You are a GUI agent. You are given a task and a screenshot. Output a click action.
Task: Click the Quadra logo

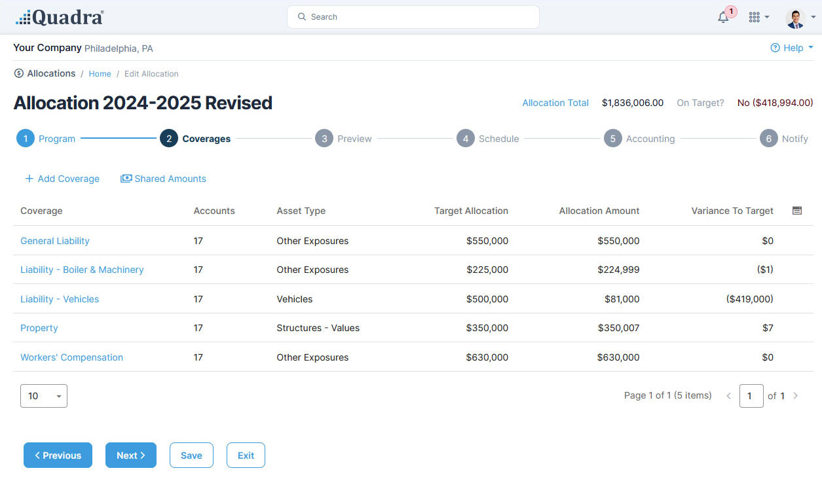point(60,18)
